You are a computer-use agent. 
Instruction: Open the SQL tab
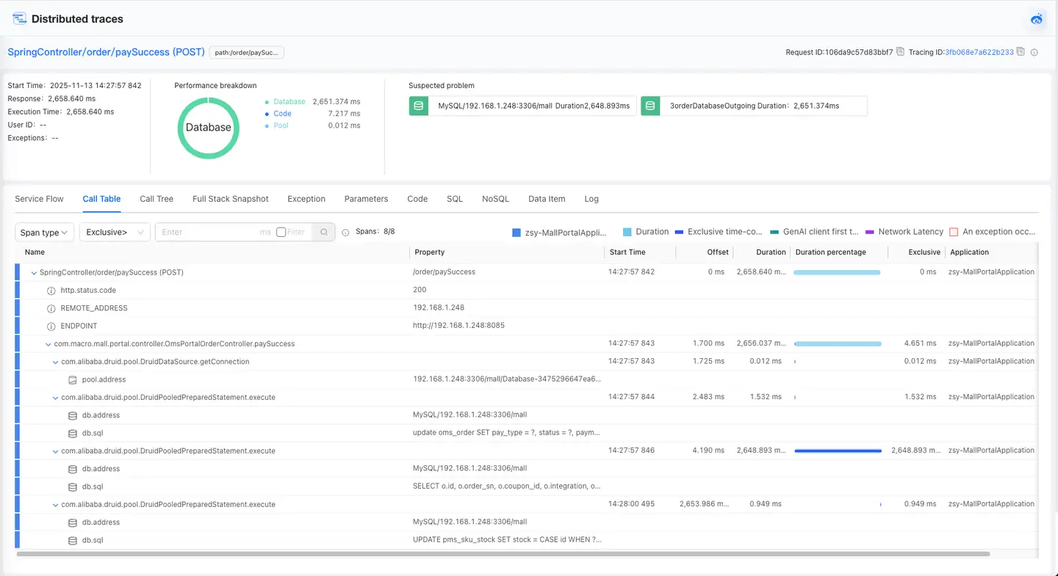point(454,199)
